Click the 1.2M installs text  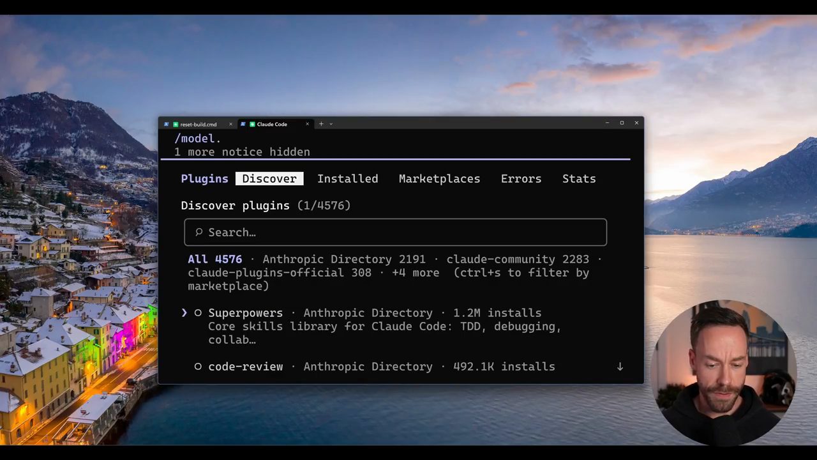497,313
